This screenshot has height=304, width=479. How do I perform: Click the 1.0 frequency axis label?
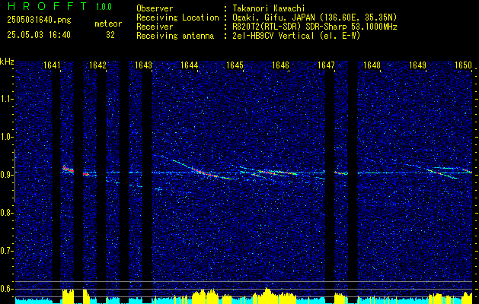(6, 137)
